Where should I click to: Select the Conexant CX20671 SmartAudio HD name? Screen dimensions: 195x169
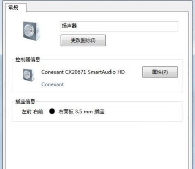coord(83,72)
